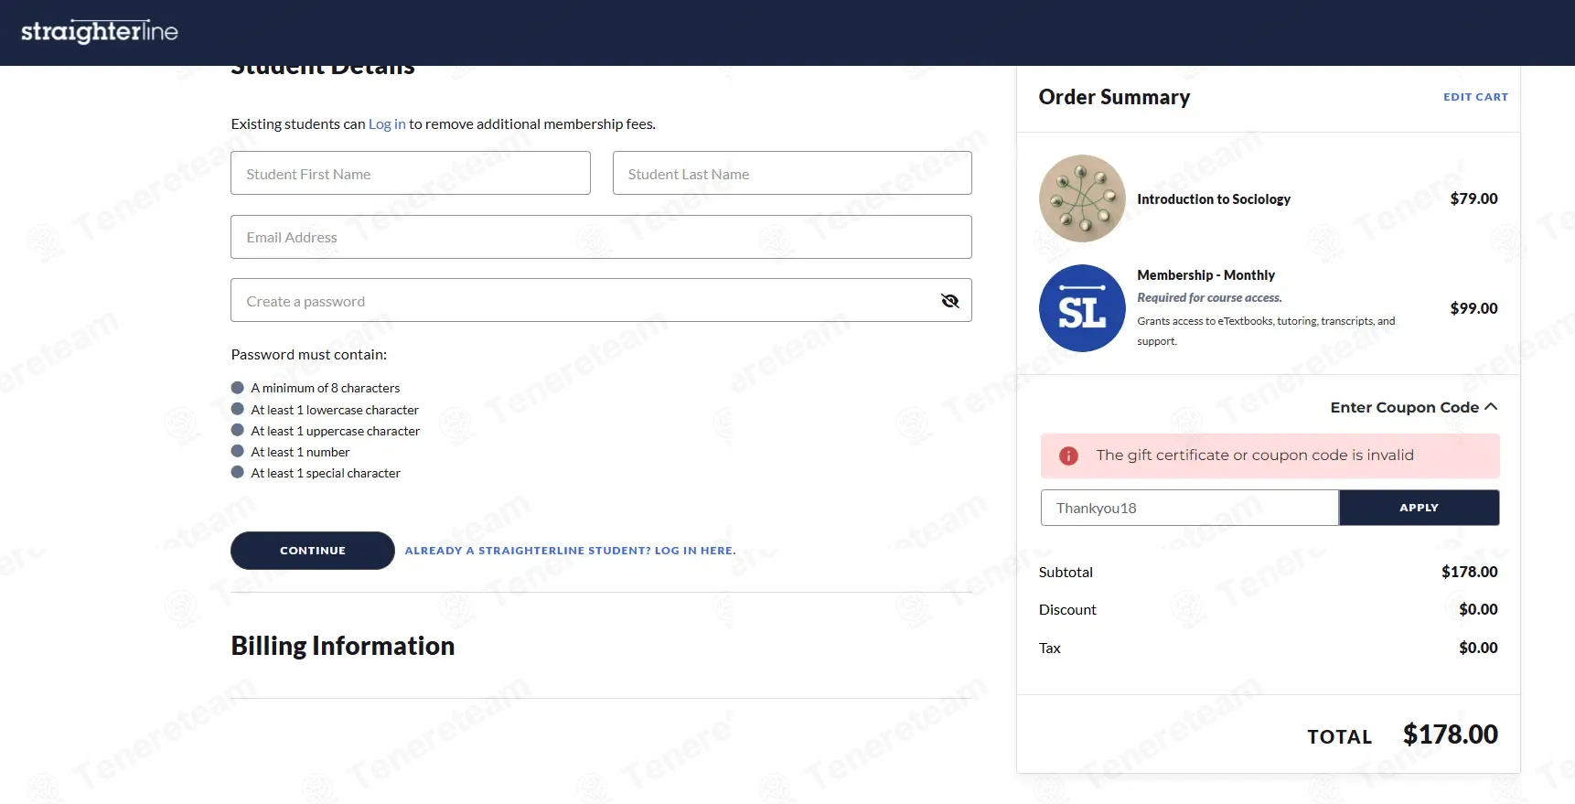Click the Membership - Monthly title
1575x804 pixels.
point(1205,274)
